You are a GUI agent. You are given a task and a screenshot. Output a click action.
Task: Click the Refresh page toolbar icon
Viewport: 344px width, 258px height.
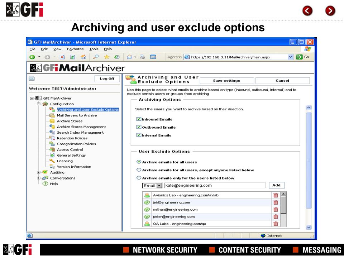(73, 57)
